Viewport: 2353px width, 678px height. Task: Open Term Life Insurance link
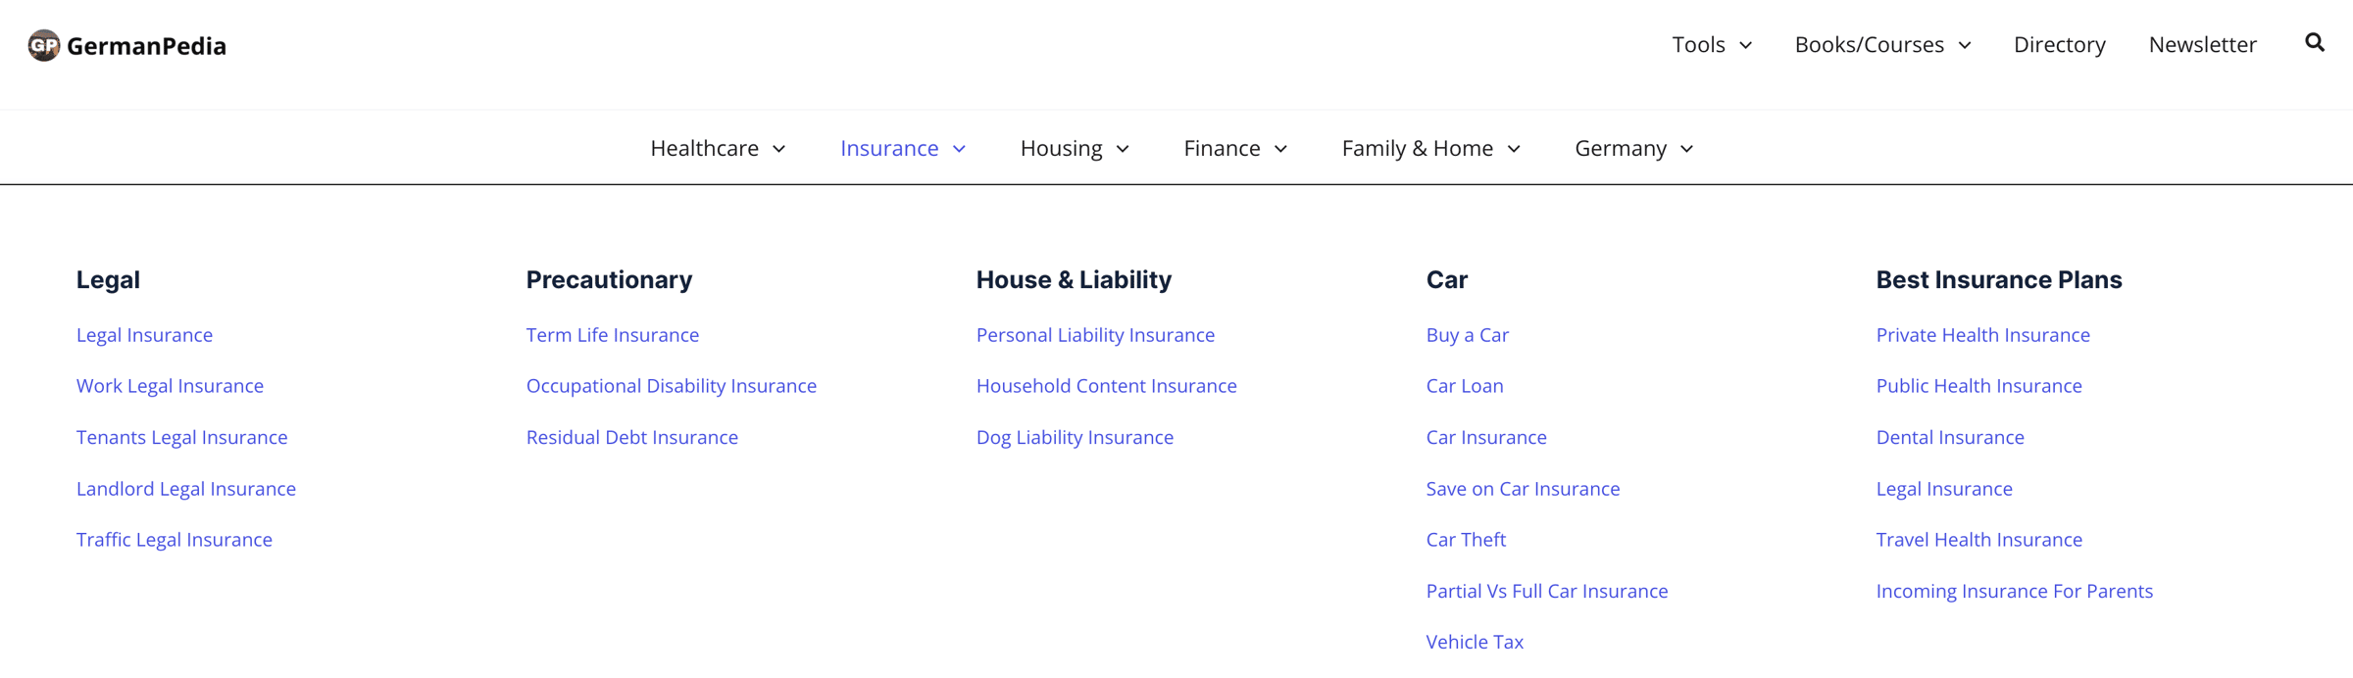pyautogui.click(x=613, y=335)
